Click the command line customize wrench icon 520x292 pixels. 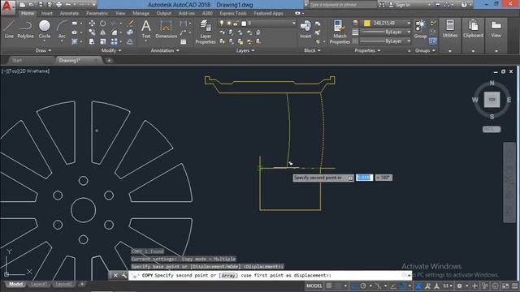click(x=124, y=275)
